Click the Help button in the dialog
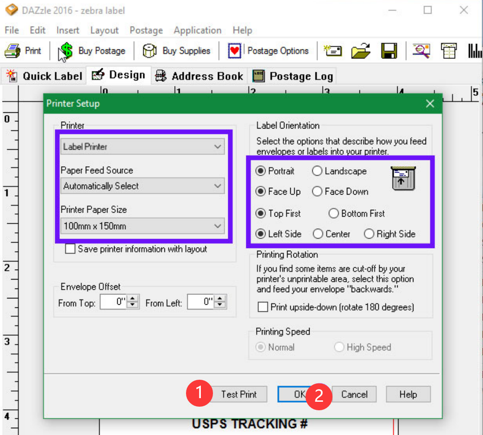 408,395
